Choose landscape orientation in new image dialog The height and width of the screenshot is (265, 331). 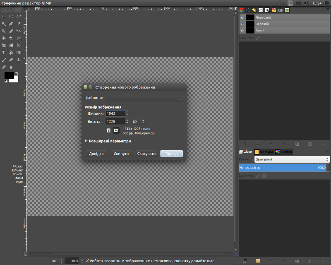point(116,130)
